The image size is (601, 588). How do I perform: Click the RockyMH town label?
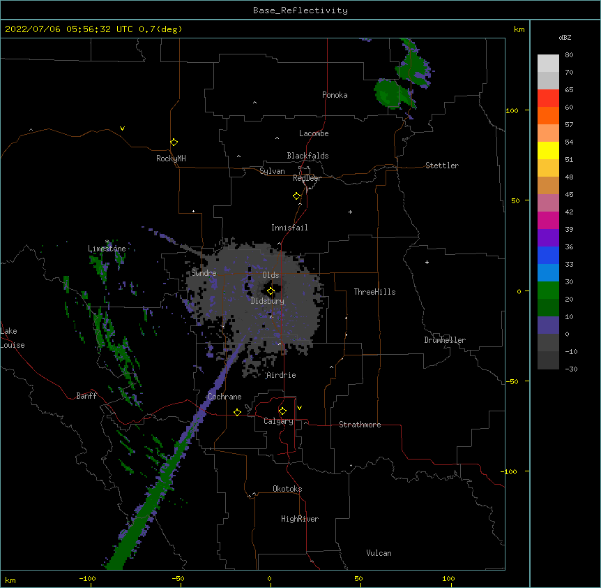(x=171, y=159)
